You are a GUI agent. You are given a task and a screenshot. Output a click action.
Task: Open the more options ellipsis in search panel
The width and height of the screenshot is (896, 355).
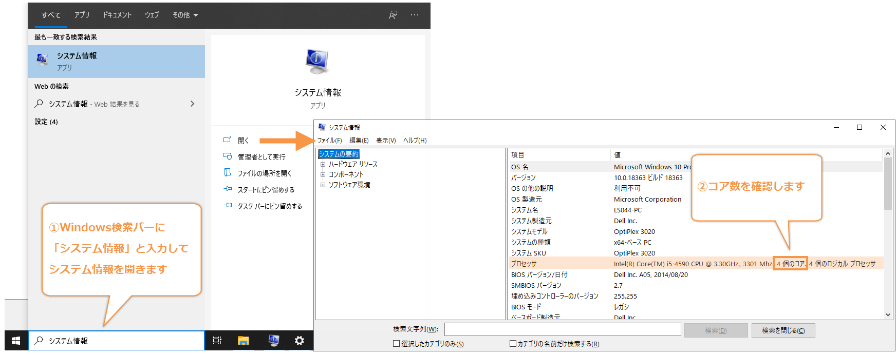coord(415,15)
